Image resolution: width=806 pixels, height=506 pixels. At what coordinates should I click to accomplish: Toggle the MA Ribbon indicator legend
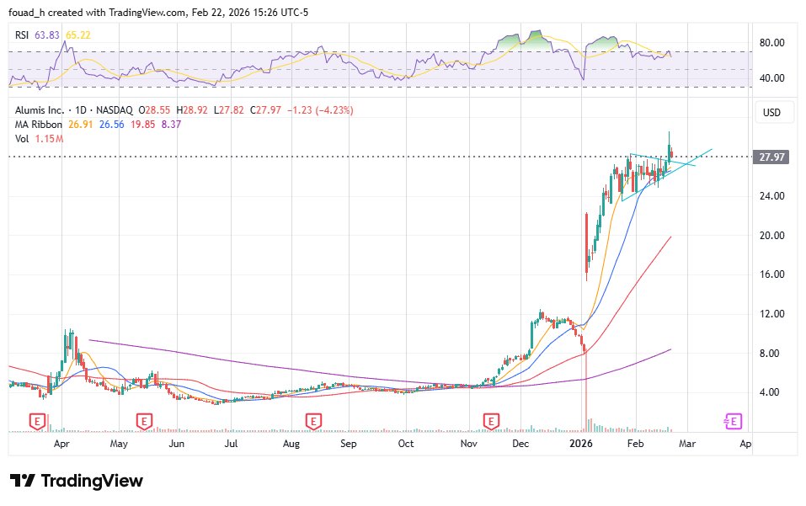point(37,124)
